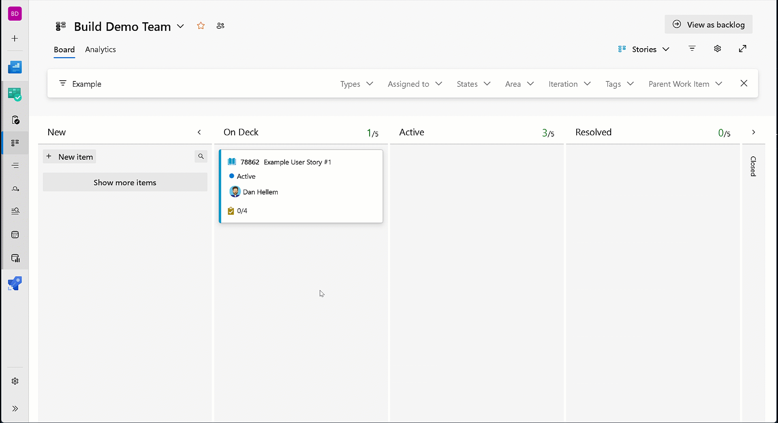Open the 0/4 checklist on Example User Story

point(238,211)
